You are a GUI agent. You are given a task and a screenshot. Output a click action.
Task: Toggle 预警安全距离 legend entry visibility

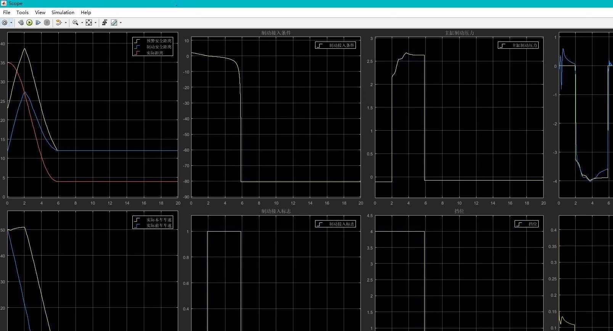153,41
